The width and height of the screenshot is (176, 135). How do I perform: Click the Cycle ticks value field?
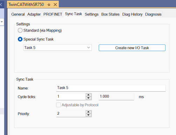pyautogui.click(x=71, y=97)
